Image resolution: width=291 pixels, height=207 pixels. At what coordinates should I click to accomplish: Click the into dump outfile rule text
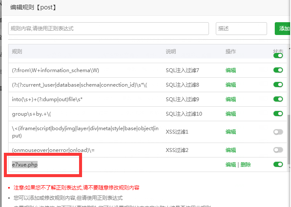point(47,99)
